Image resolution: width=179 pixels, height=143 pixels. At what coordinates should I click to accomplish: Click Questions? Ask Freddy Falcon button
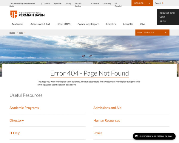pyautogui.click(x=154, y=136)
